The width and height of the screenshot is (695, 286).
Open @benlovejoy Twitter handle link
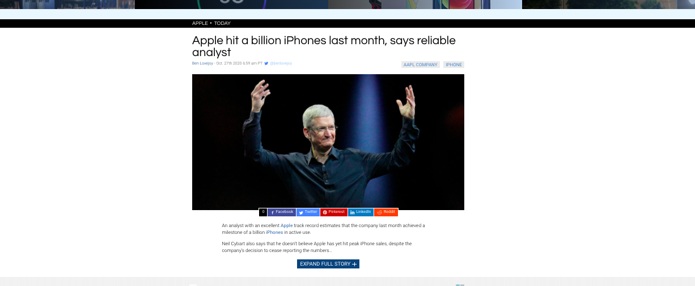281,63
